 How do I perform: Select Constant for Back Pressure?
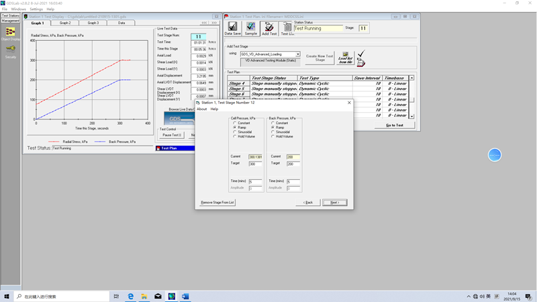pyautogui.click(x=273, y=123)
